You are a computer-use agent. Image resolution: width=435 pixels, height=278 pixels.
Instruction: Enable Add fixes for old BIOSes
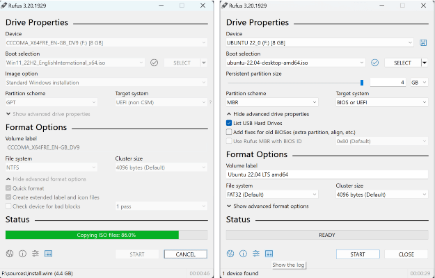coord(230,132)
